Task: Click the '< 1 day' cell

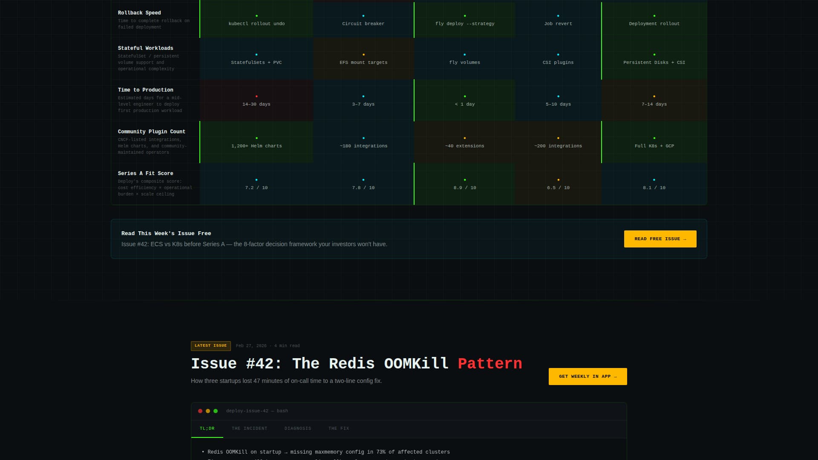Action: coord(465,101)
